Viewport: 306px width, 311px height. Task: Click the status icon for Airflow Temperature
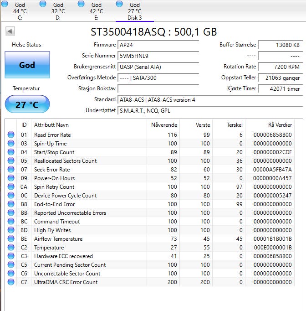11,239
